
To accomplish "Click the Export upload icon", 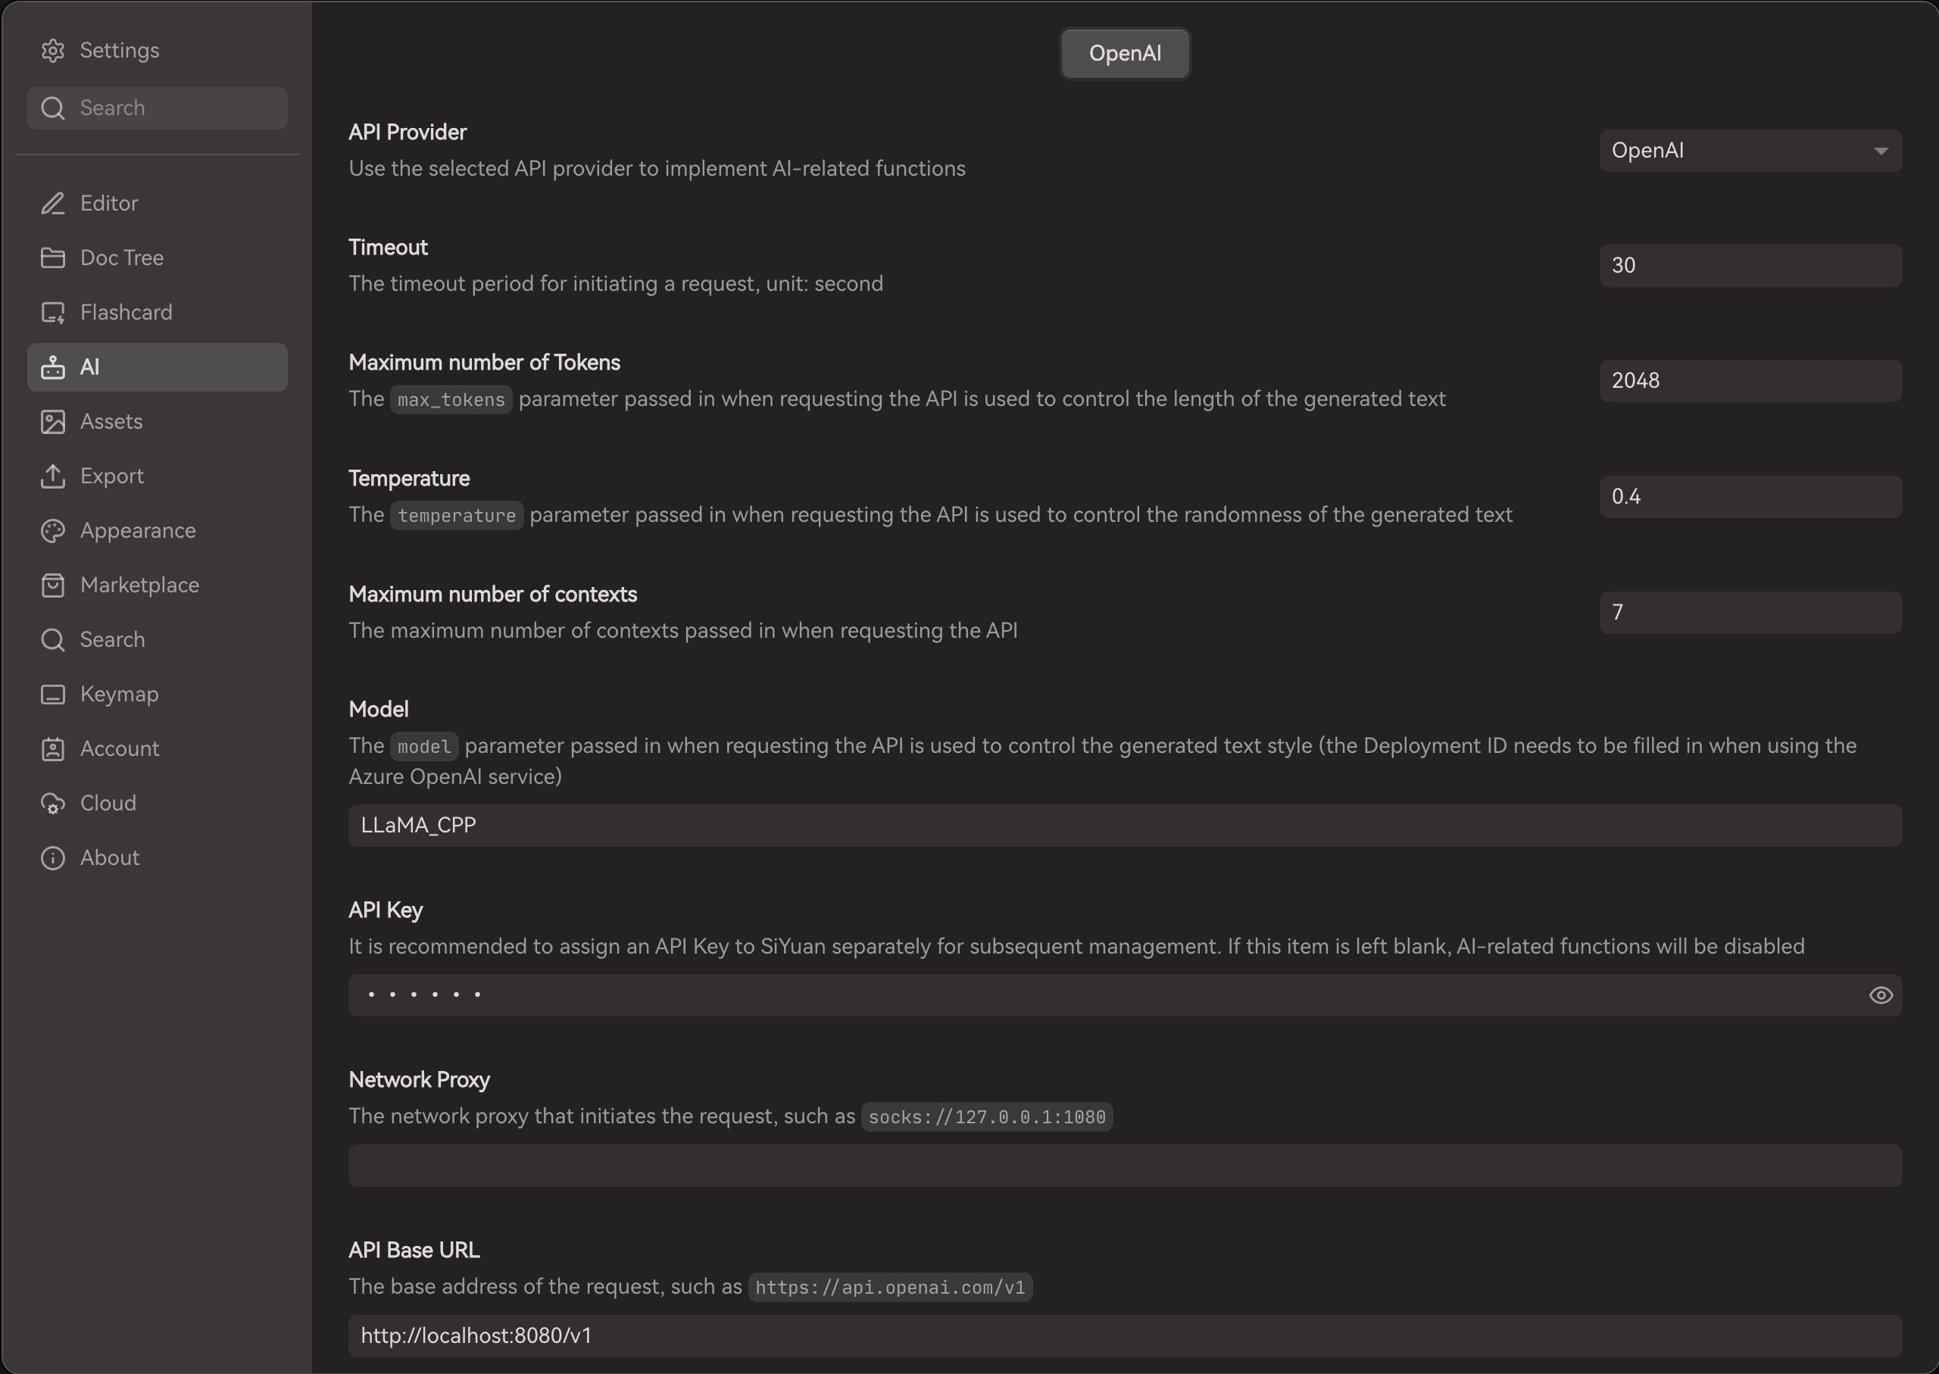I will click(52, 476).
